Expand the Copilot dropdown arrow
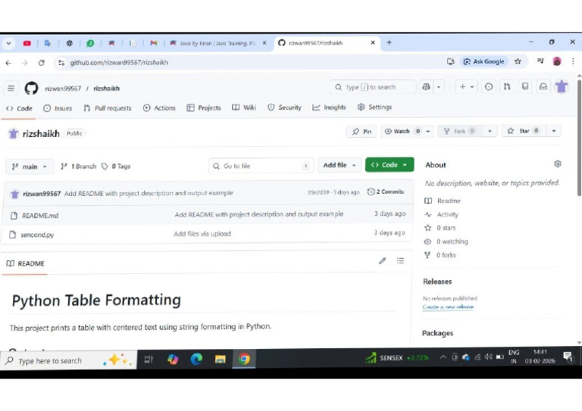Screen dimensions: 582x411 point(438,87)
